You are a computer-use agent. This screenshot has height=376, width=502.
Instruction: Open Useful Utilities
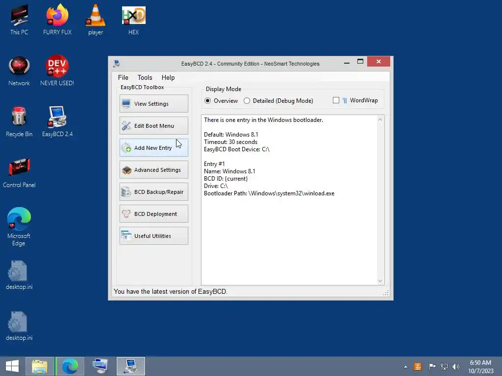coord(154,236)
